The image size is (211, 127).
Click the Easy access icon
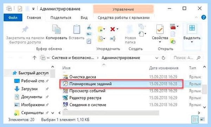141,26
